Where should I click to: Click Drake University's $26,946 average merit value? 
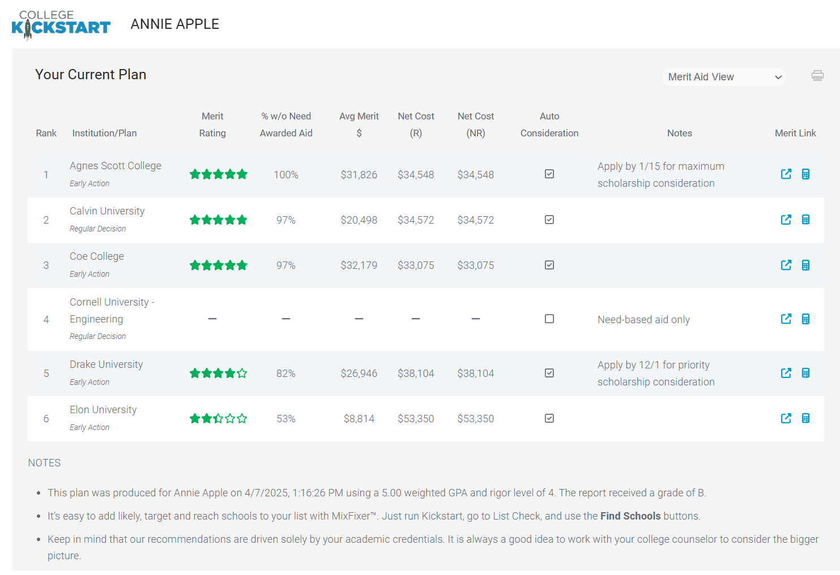pos(359,374)
